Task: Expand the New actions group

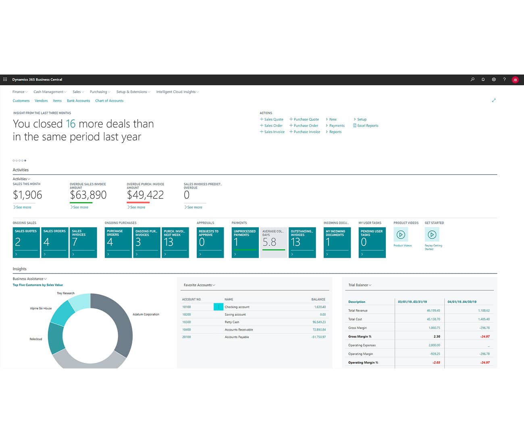Action: pyautogui.click(x=331, y=119)
